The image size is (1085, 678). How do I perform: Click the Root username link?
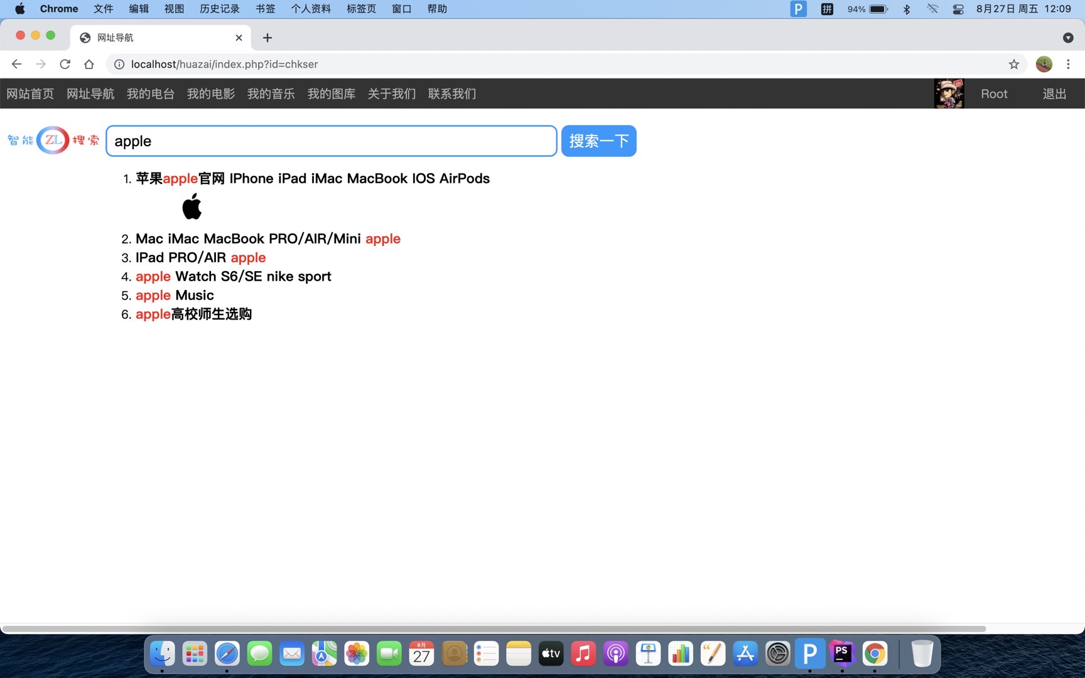(x=994, y=94)
